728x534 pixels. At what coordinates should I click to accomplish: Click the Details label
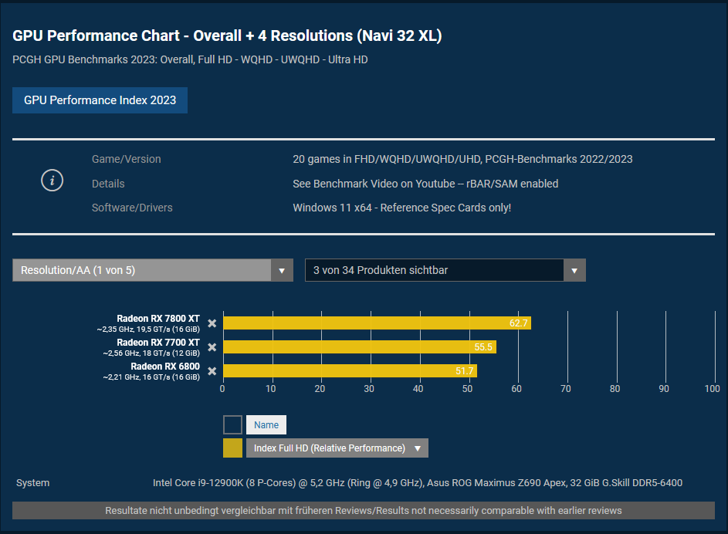pyautogui.click(x=108, y=184)
